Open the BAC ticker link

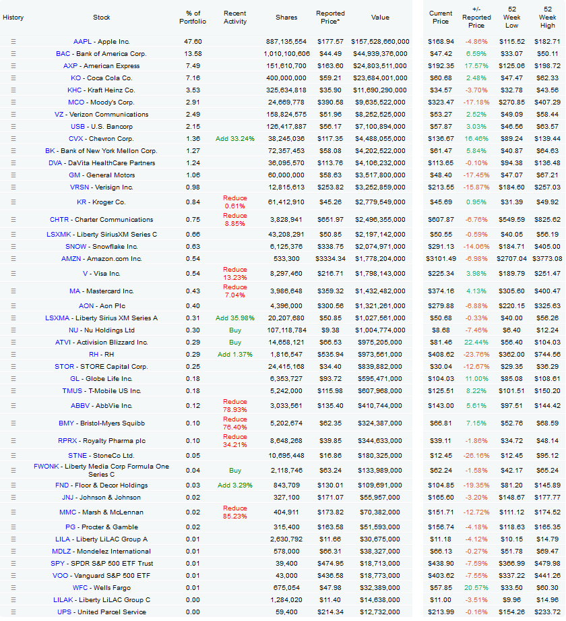63,54
